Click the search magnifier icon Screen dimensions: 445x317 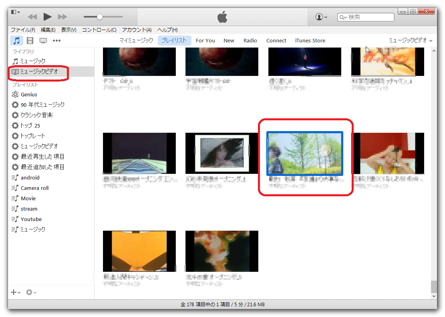[342, 17]
